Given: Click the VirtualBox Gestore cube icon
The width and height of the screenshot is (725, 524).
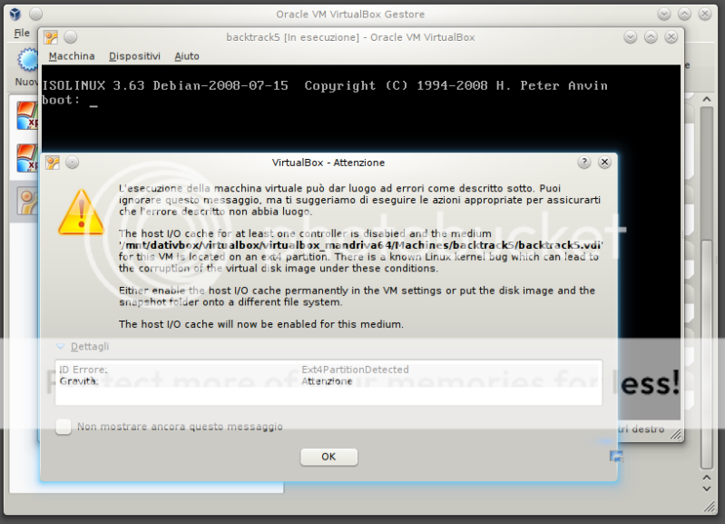Looking at the screenshot, I should [15, 14].
